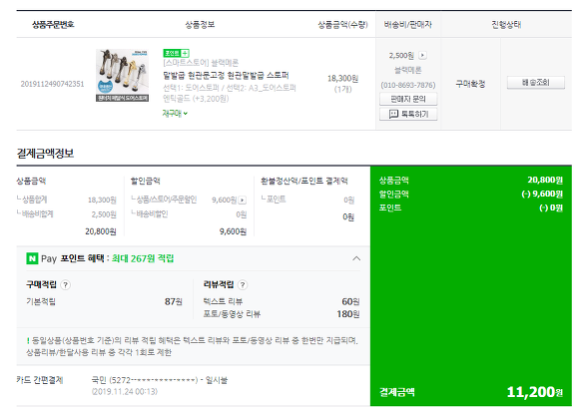Screen dimensions: 579x407
Task: Click the 최대 267원 적립 green text
Action: point(143,258)
